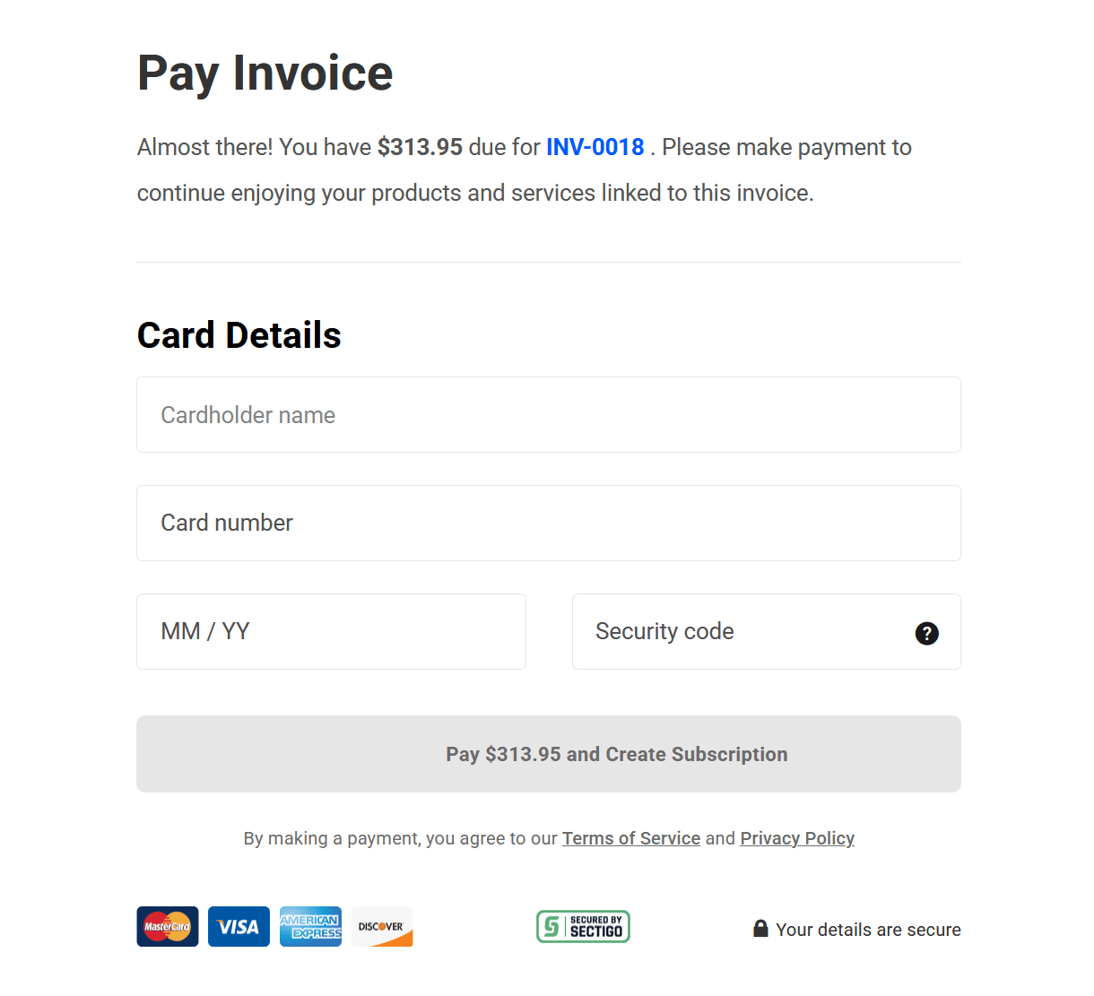Click the Discover card logo
This screenshot has width=1094, height=996.
tap(382, 926)
